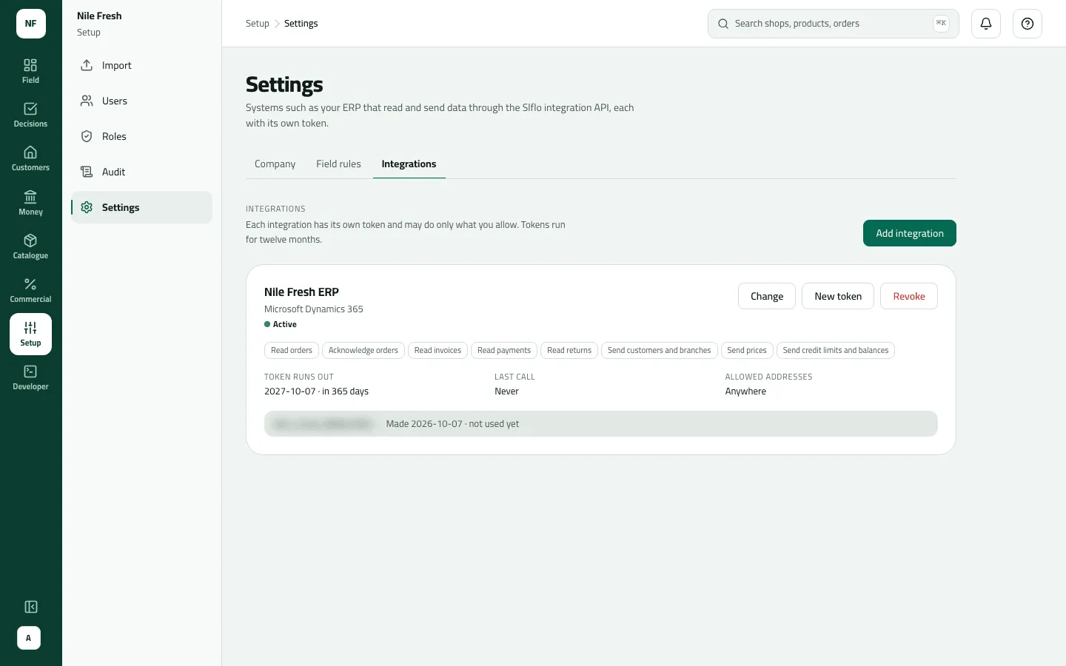Click the Read orders permission tag

tap(292, 350)
